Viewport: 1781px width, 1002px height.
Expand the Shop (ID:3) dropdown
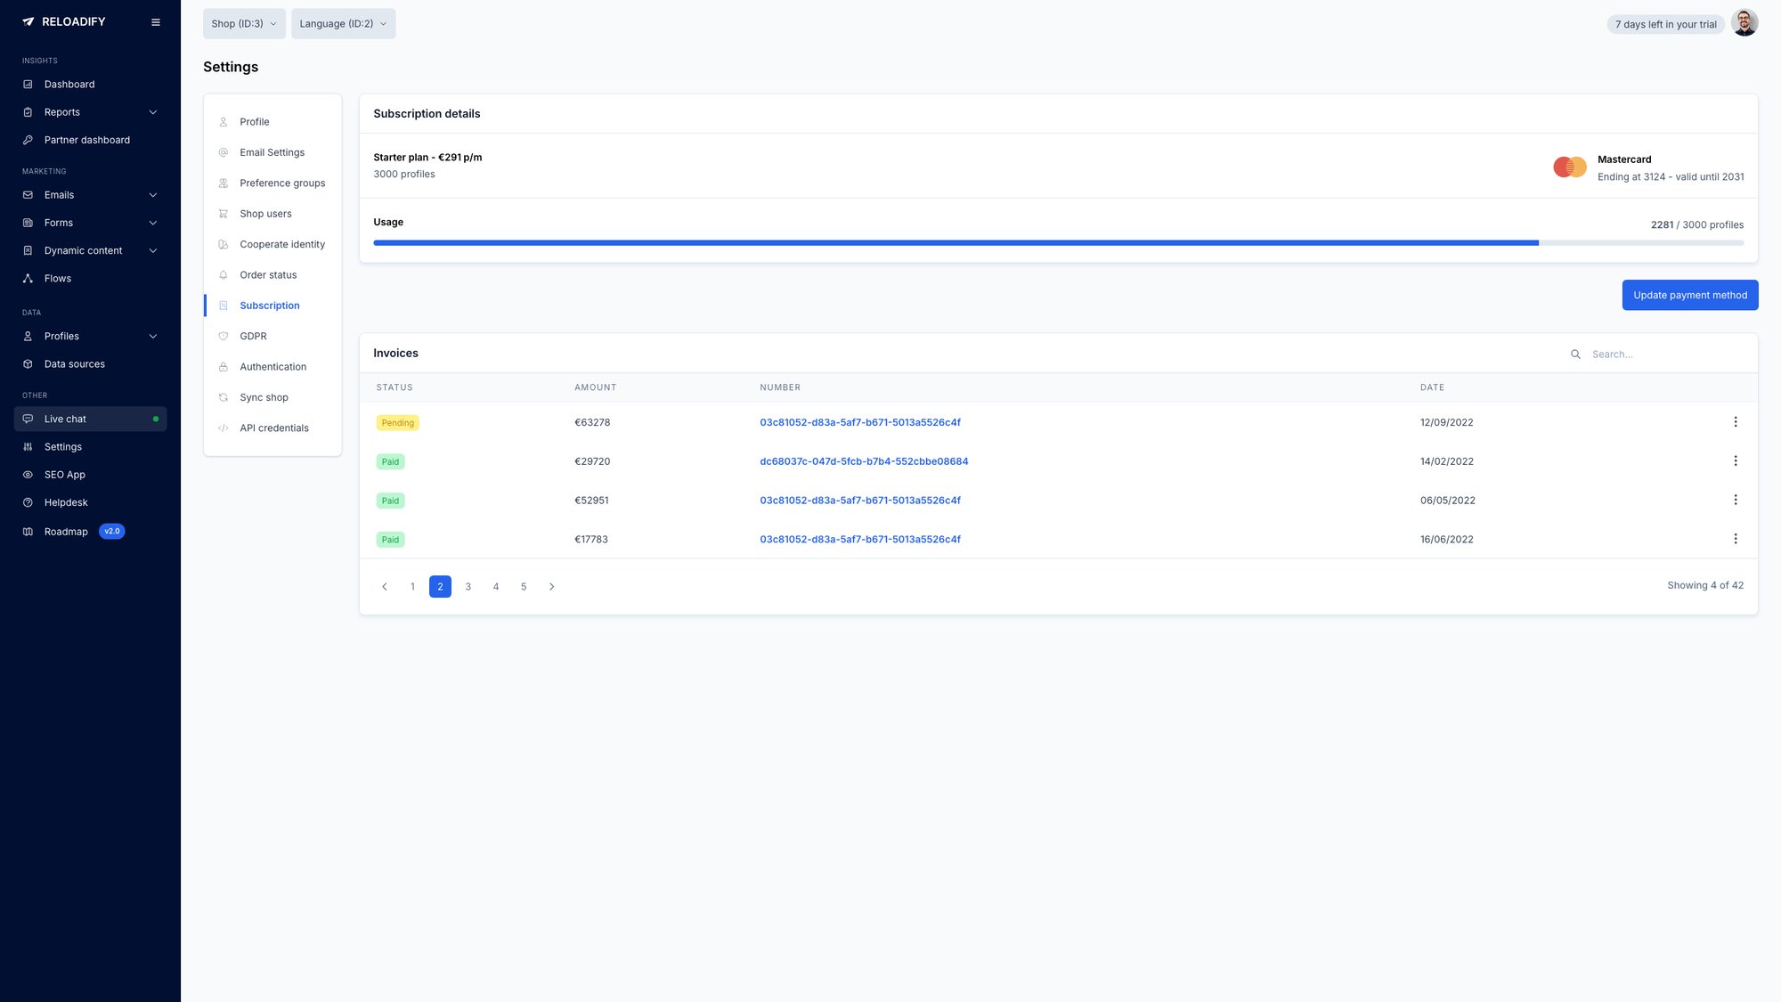pyautogui.click(x=243, y=24)
